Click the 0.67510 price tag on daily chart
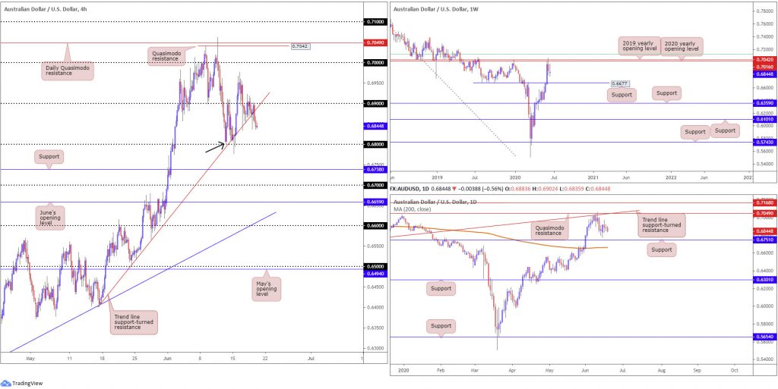The height and width of the screenshot is (389, 778). pos(763,240)
